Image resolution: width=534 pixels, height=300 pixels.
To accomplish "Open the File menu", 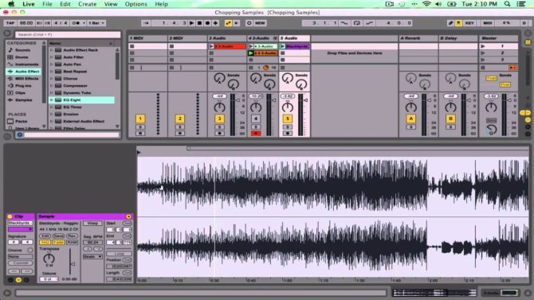I will 47,4.
